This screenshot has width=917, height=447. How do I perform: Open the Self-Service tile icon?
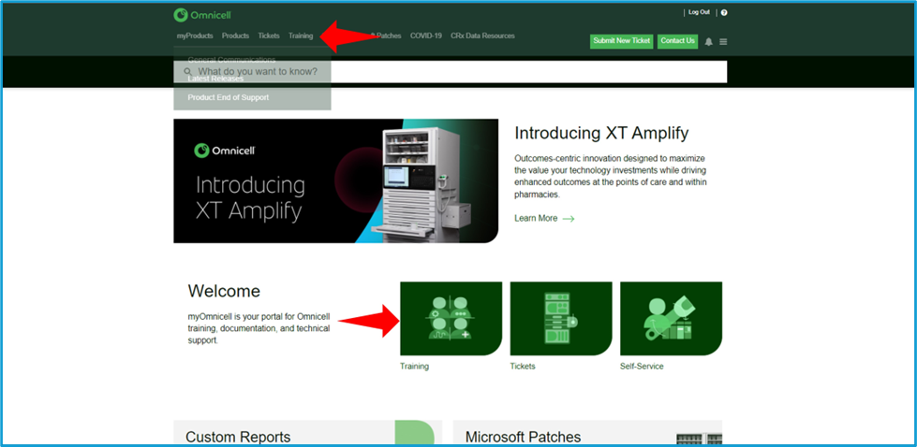pos(671,319)
